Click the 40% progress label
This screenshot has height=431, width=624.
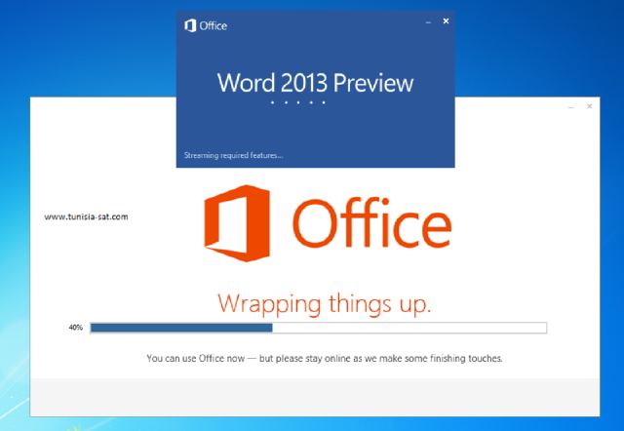pos(75,329)
